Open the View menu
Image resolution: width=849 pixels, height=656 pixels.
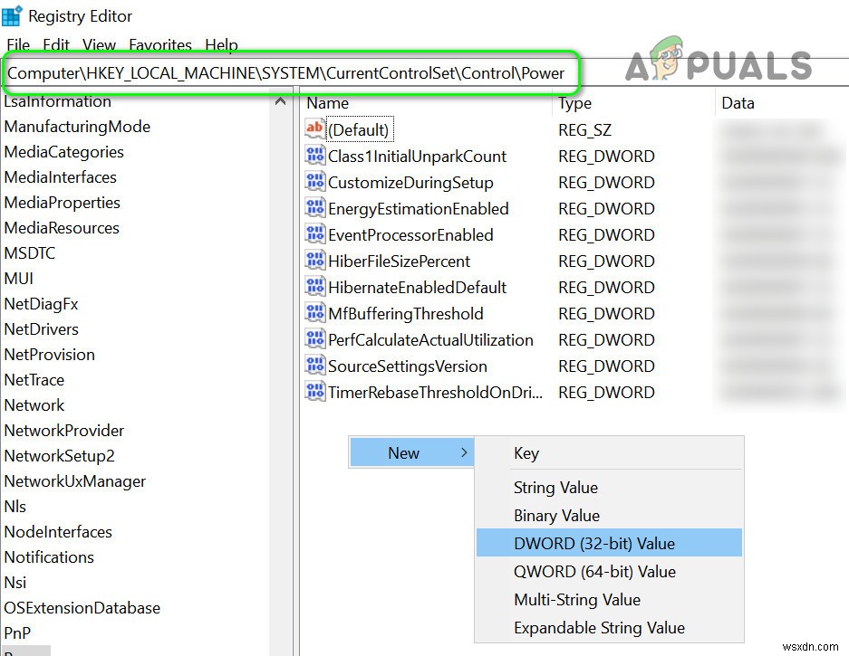click(99, 44)
